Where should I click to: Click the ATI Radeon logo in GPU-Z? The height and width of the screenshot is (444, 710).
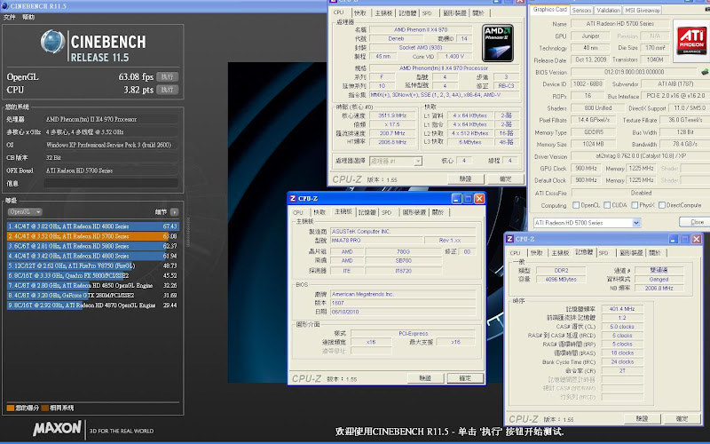tap(691, 40)
